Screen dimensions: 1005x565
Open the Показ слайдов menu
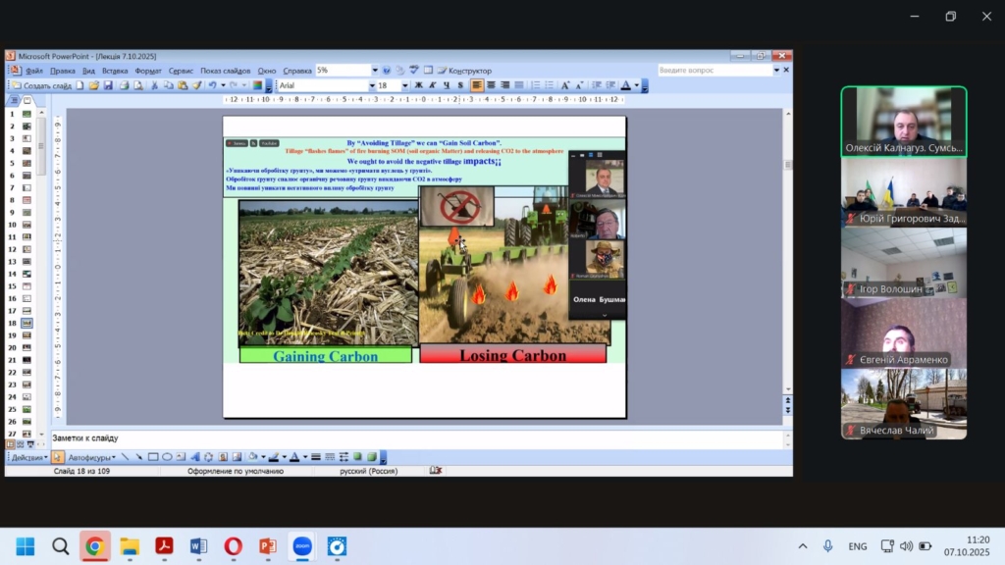click(x=225, y=71)
